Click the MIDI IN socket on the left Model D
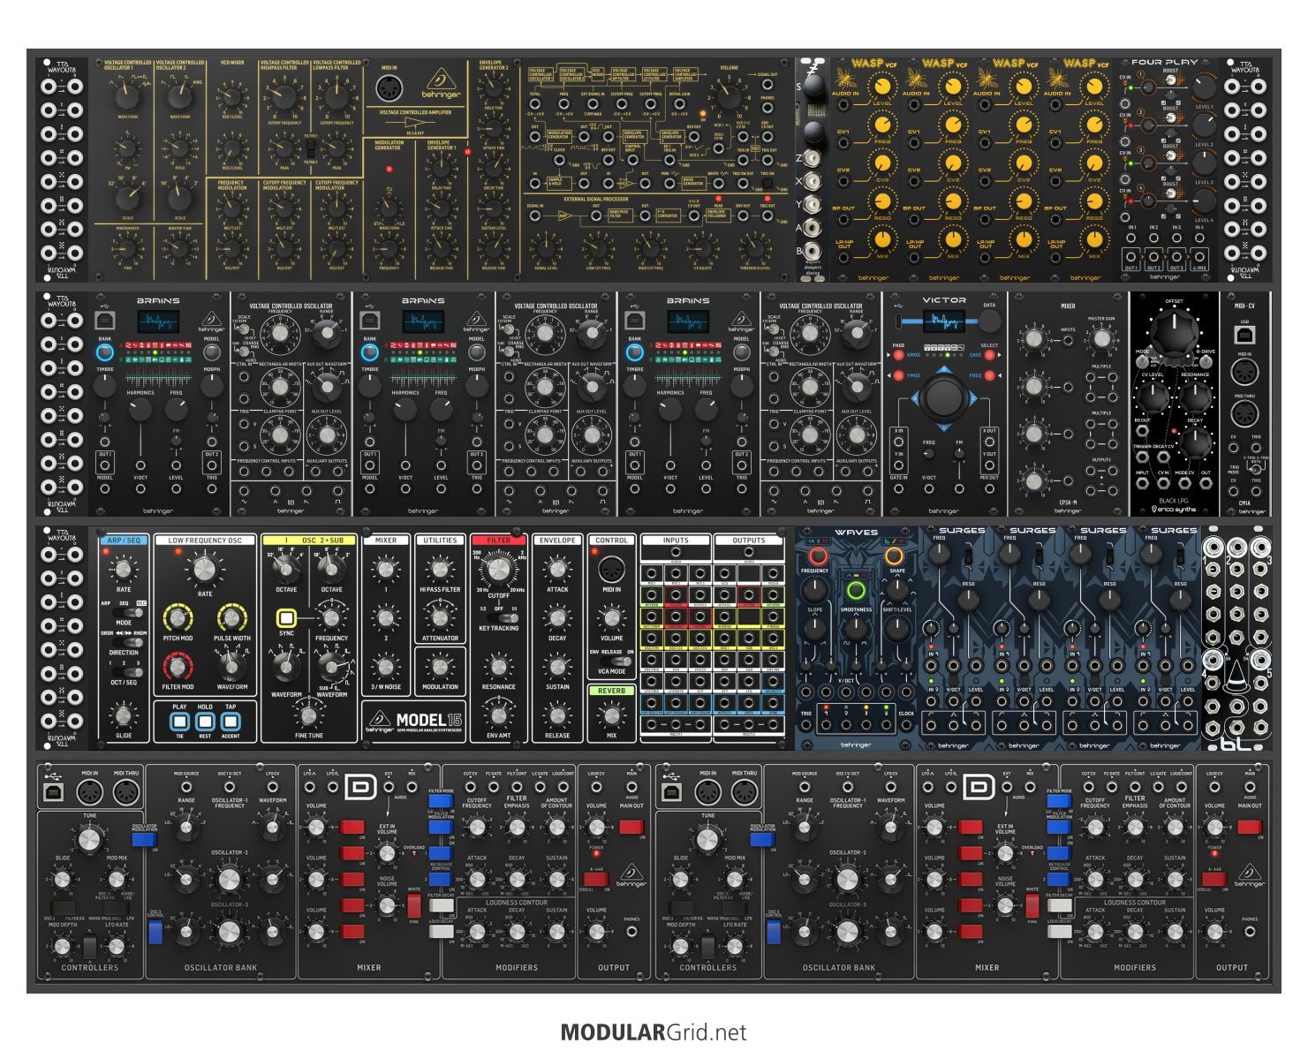The width and height of the screenshot is (1308, 1051). [x=89, y=793]
